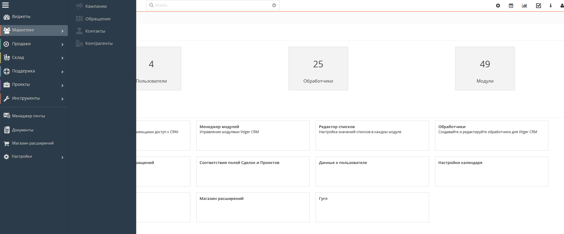Expand the Settings (Настройки) submenu arrow
Image resolution: width=564 pixels, height=234 pixels.
pos(62,157)
